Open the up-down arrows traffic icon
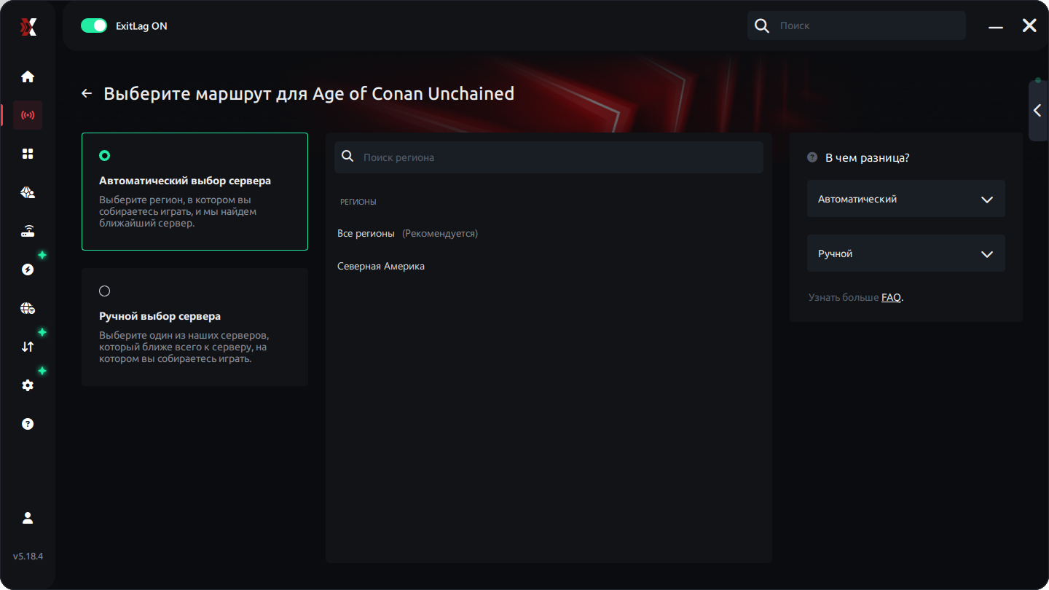1049x590 pixels. 28,347
